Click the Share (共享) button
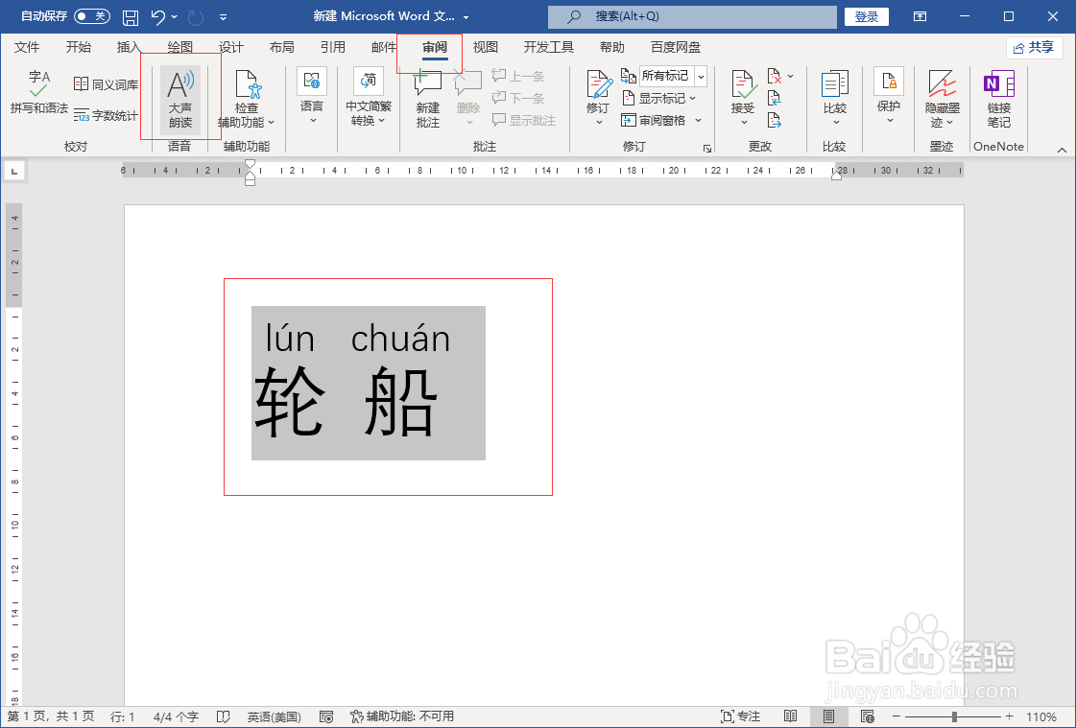The width and height of the screenshot is (1076, 728). coord(1034,47)
